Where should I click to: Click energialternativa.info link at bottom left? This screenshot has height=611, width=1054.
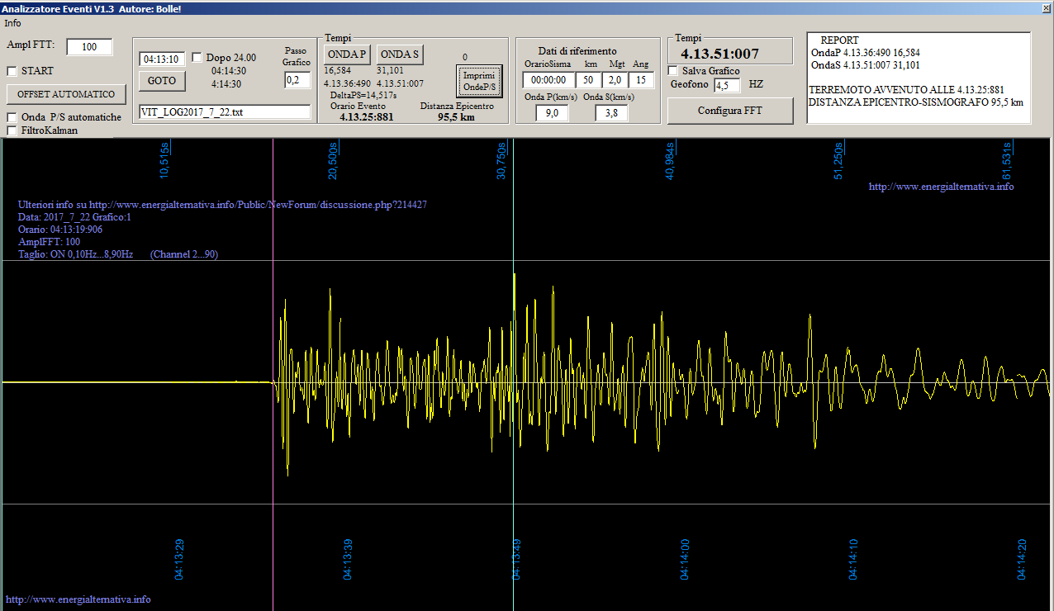[78, 599]
